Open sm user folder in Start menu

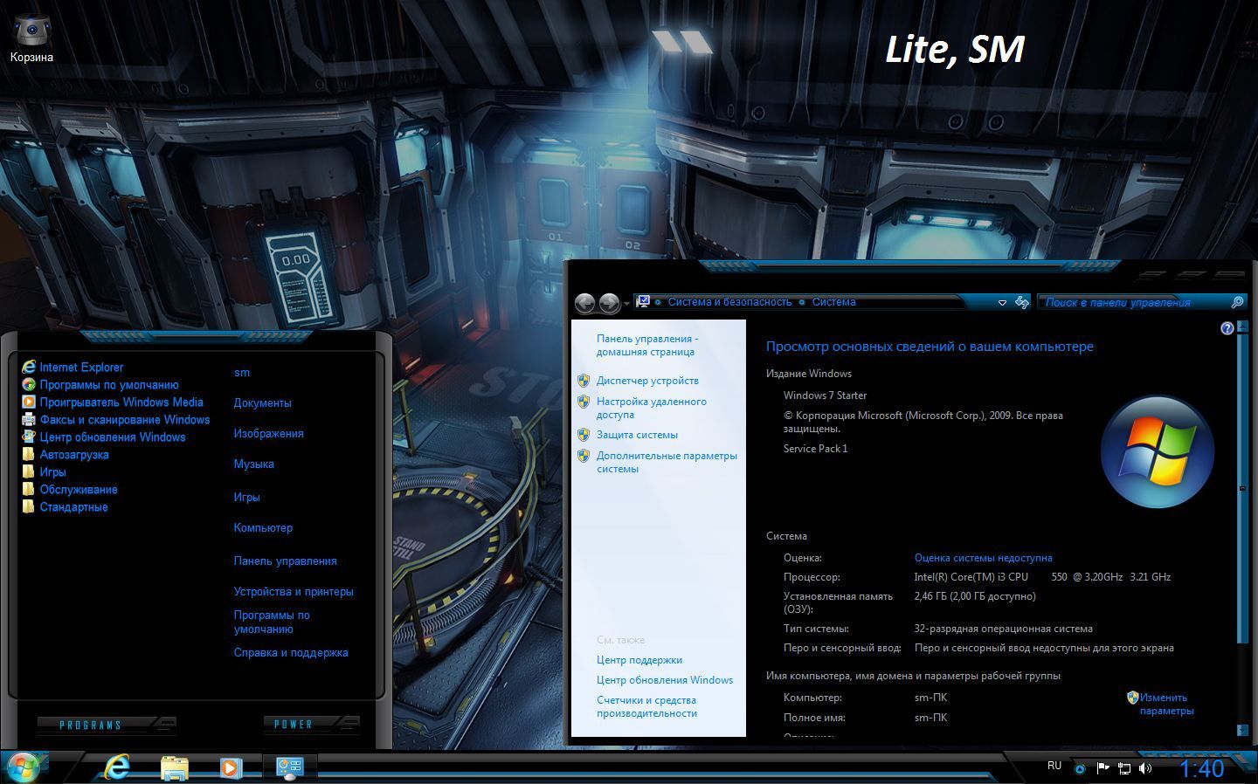point(242,373)
